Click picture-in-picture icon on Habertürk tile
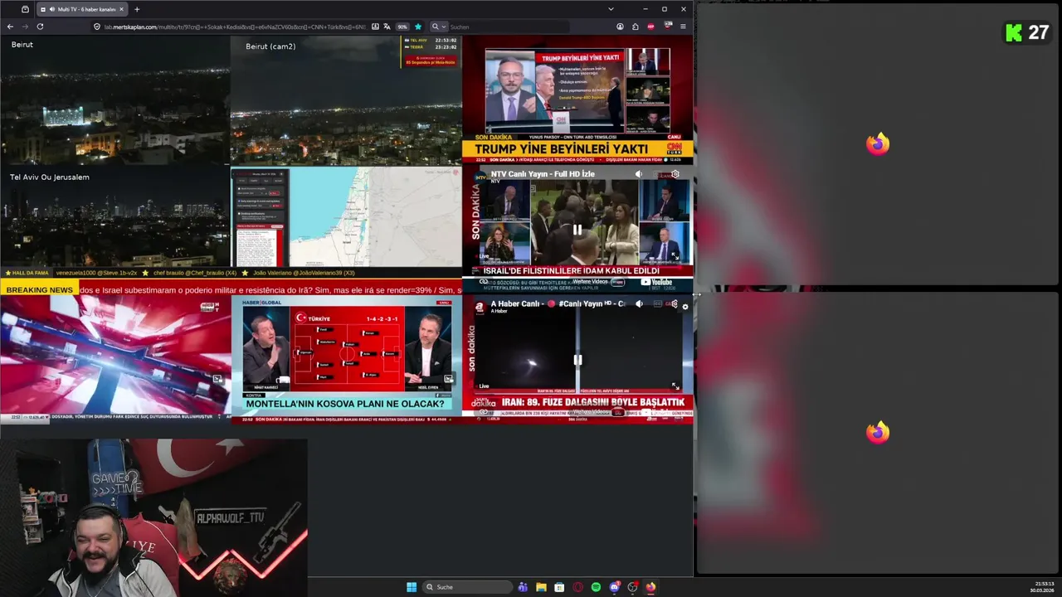The image size is (1062, 597). (218, 379)
